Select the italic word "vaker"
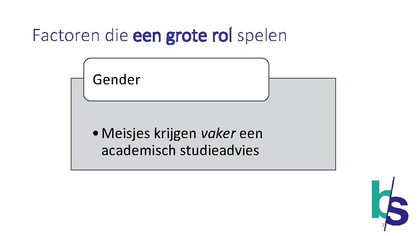This screenshot has height=236, width=419. coord(218,133)
